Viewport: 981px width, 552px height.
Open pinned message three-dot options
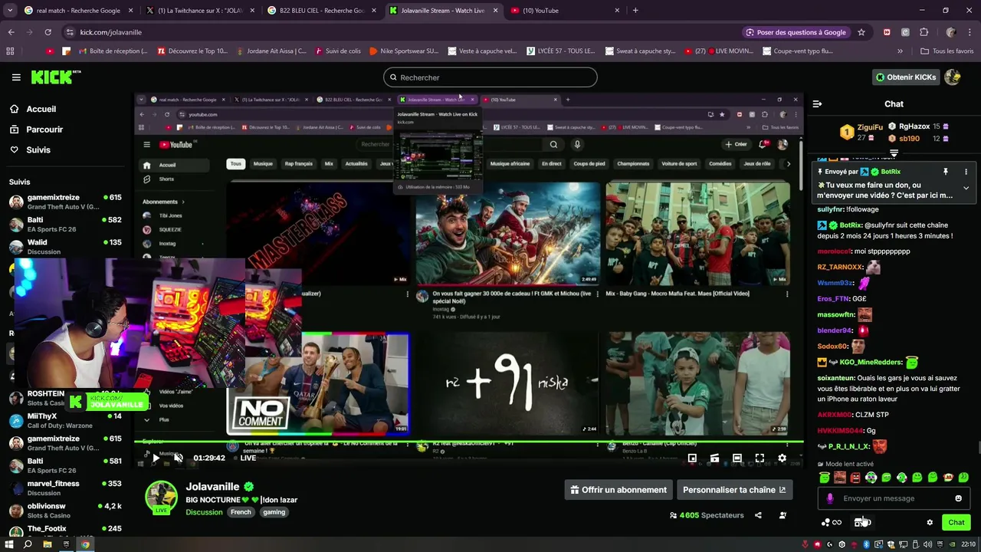pyautogui.click(x=966, y=172)
